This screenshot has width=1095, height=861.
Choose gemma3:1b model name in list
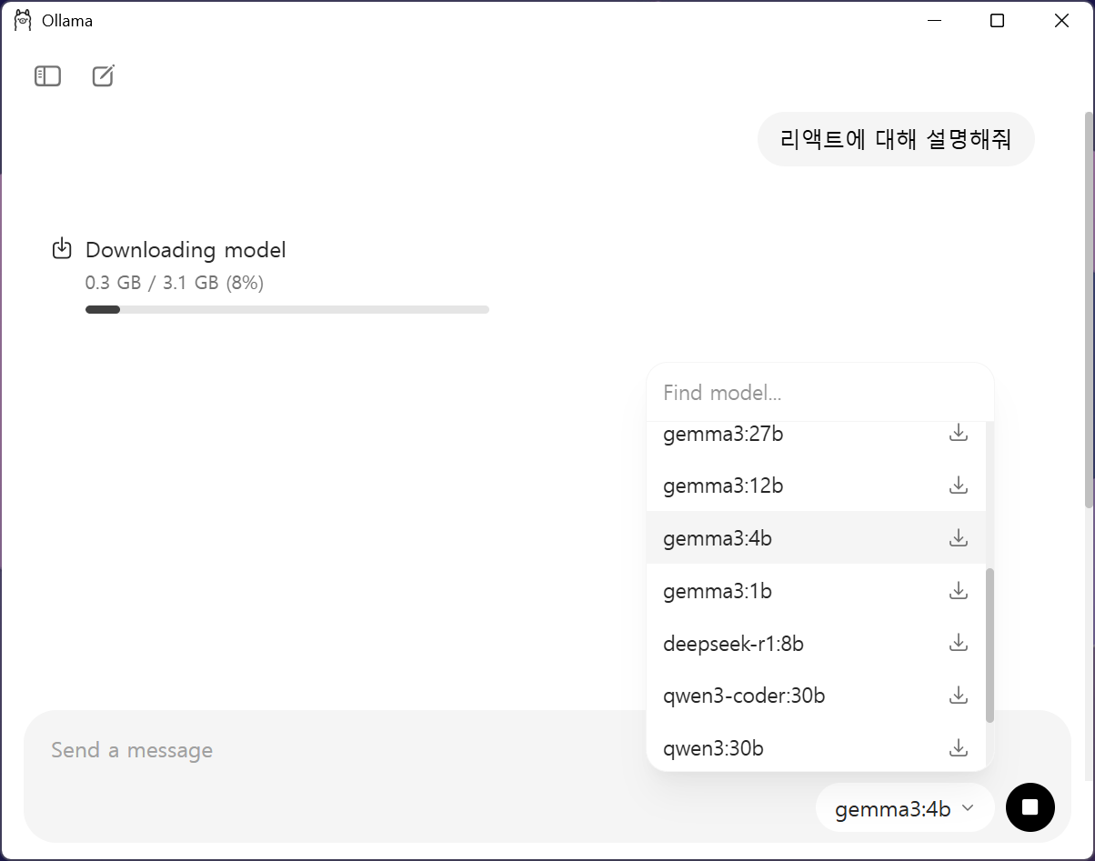click(718, 591)
